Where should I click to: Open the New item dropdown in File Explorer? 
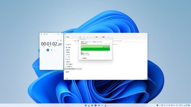(x=67, y=37)
